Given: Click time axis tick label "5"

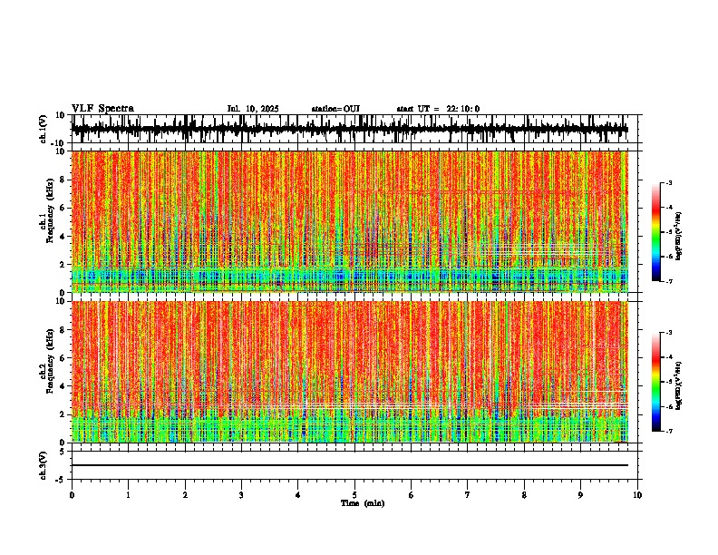Looking at the screenshot, I should [x=354, y=495].
